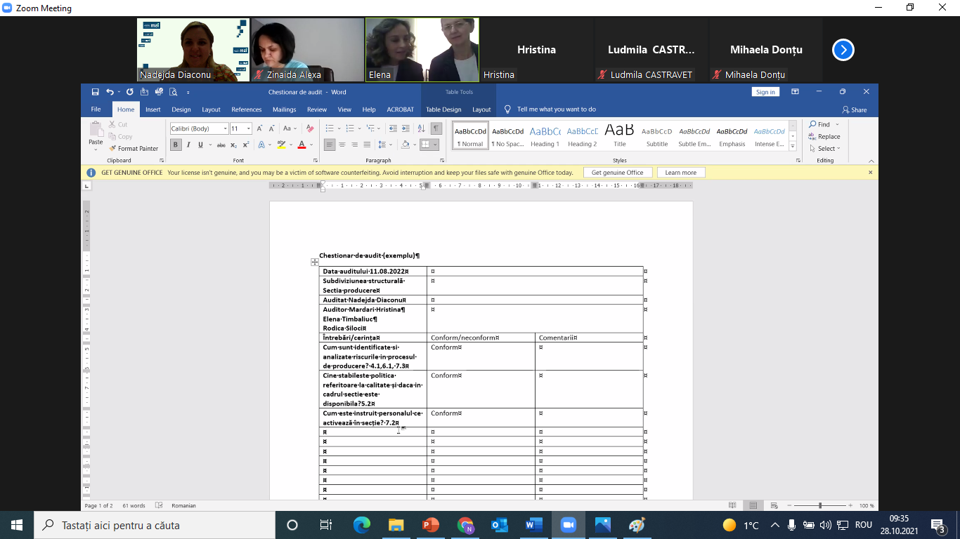
Task: Clear all formatting with the eraser icon
Action: click(309, 128)
